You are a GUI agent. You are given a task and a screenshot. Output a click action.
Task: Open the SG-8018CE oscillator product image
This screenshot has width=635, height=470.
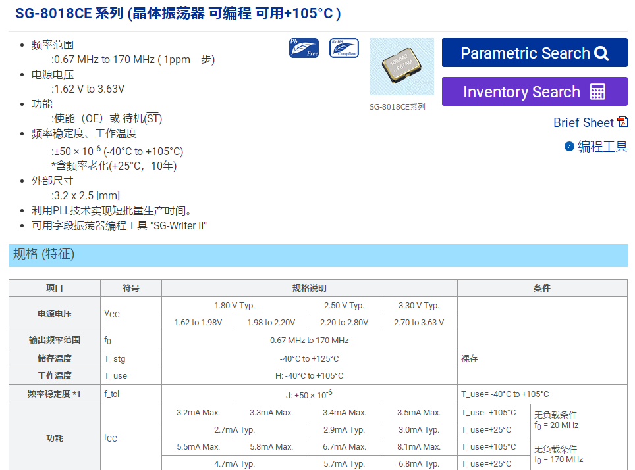401,67
